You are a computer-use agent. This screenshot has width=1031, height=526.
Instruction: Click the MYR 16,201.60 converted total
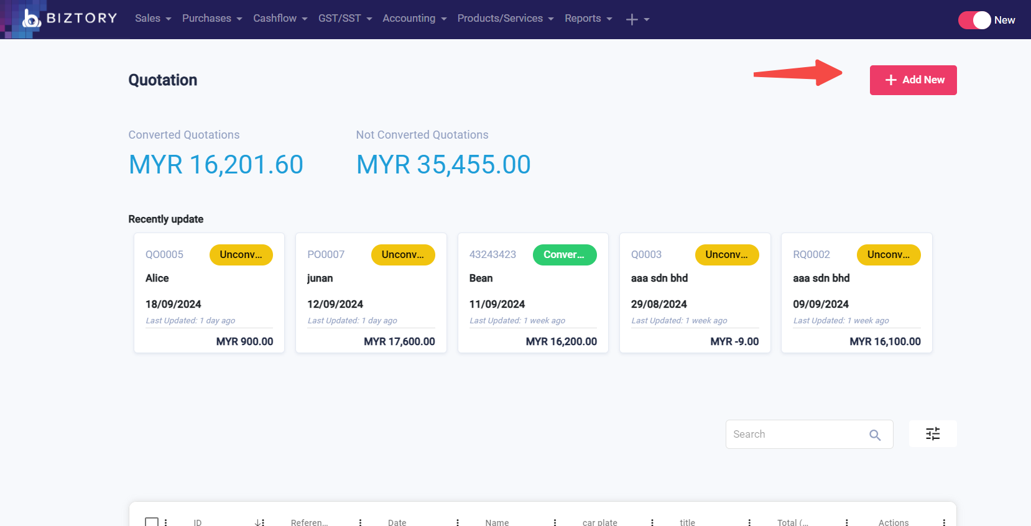[216, 165]
